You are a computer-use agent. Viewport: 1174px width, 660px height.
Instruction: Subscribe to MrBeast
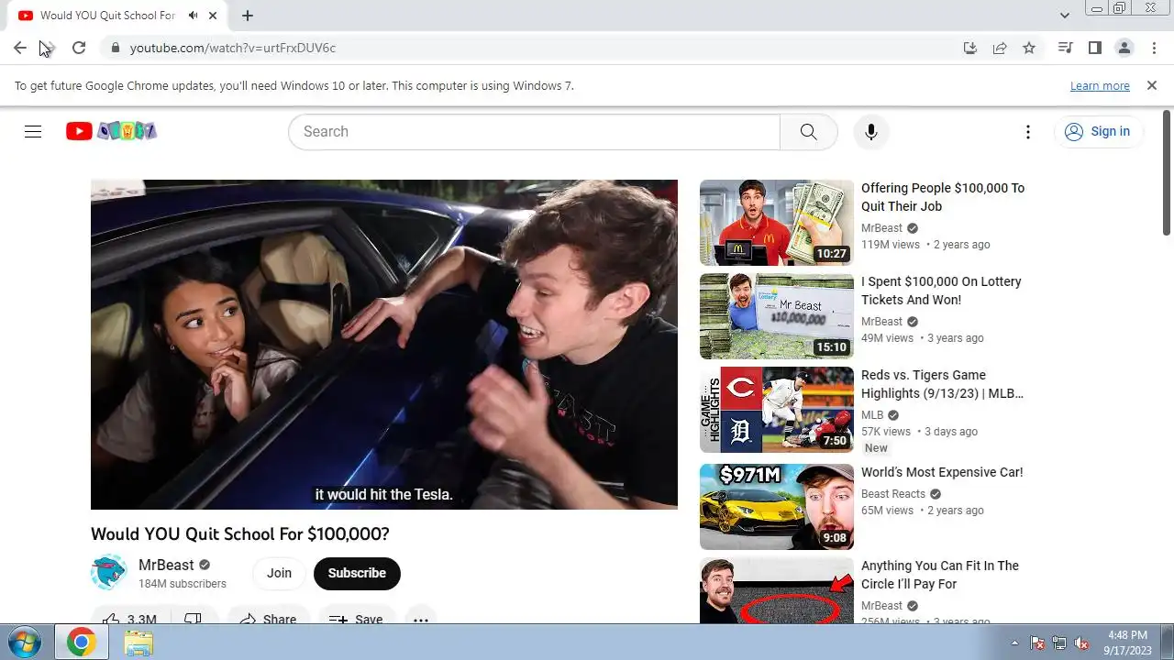point(357,573)
